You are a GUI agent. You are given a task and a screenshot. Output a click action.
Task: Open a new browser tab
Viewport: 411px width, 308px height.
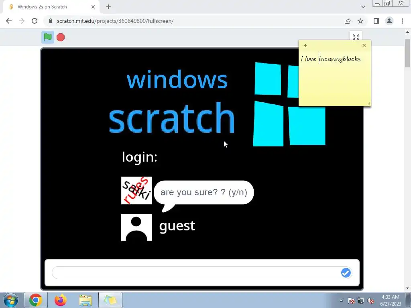click(x=108, y=7)
